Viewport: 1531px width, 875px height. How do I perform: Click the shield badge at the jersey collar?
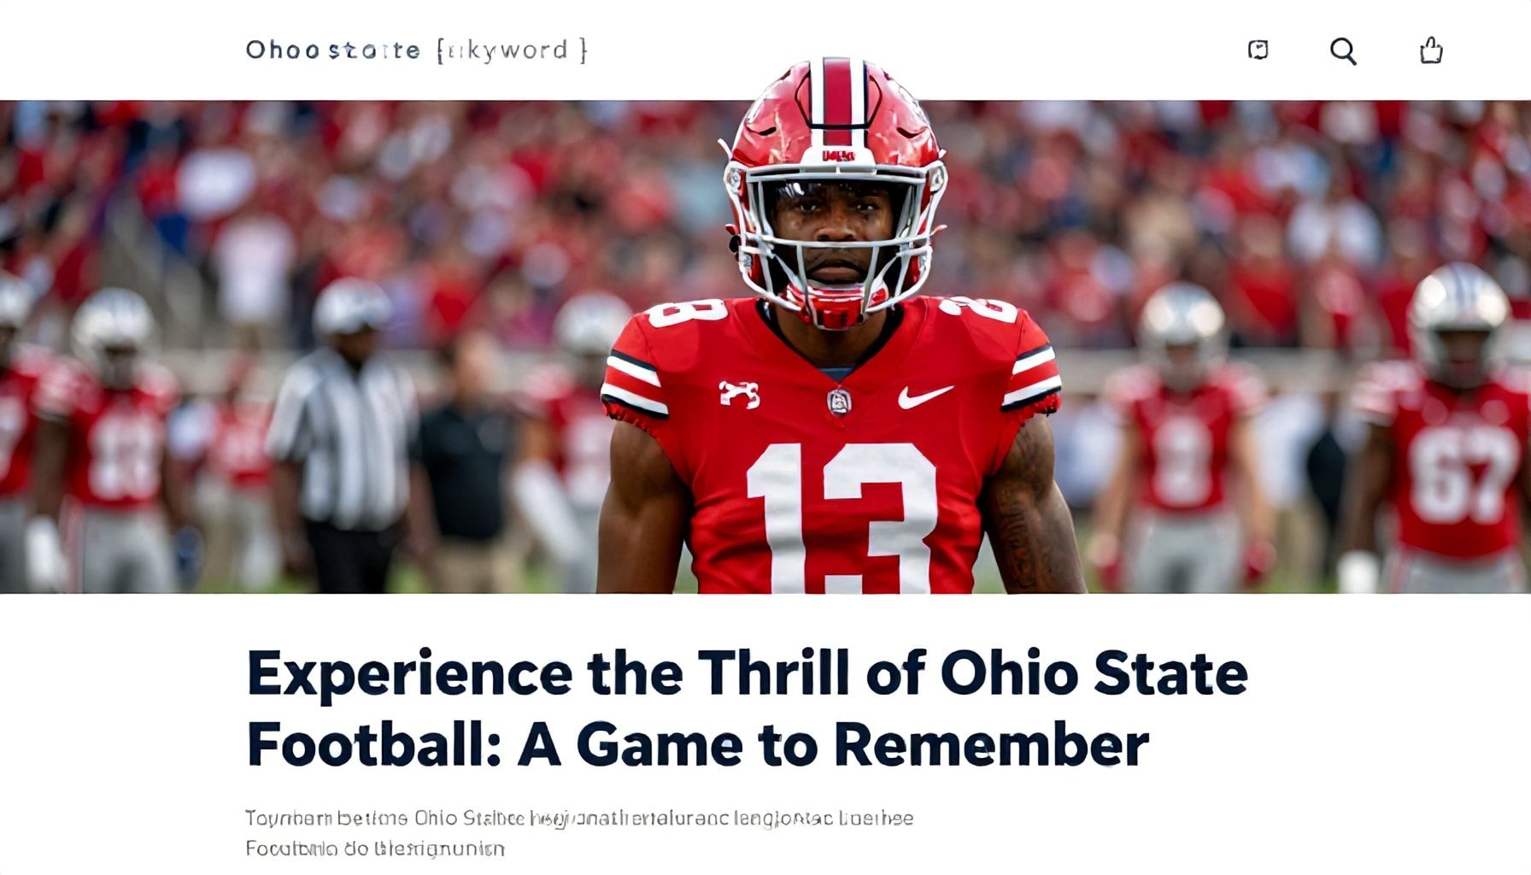839,402
